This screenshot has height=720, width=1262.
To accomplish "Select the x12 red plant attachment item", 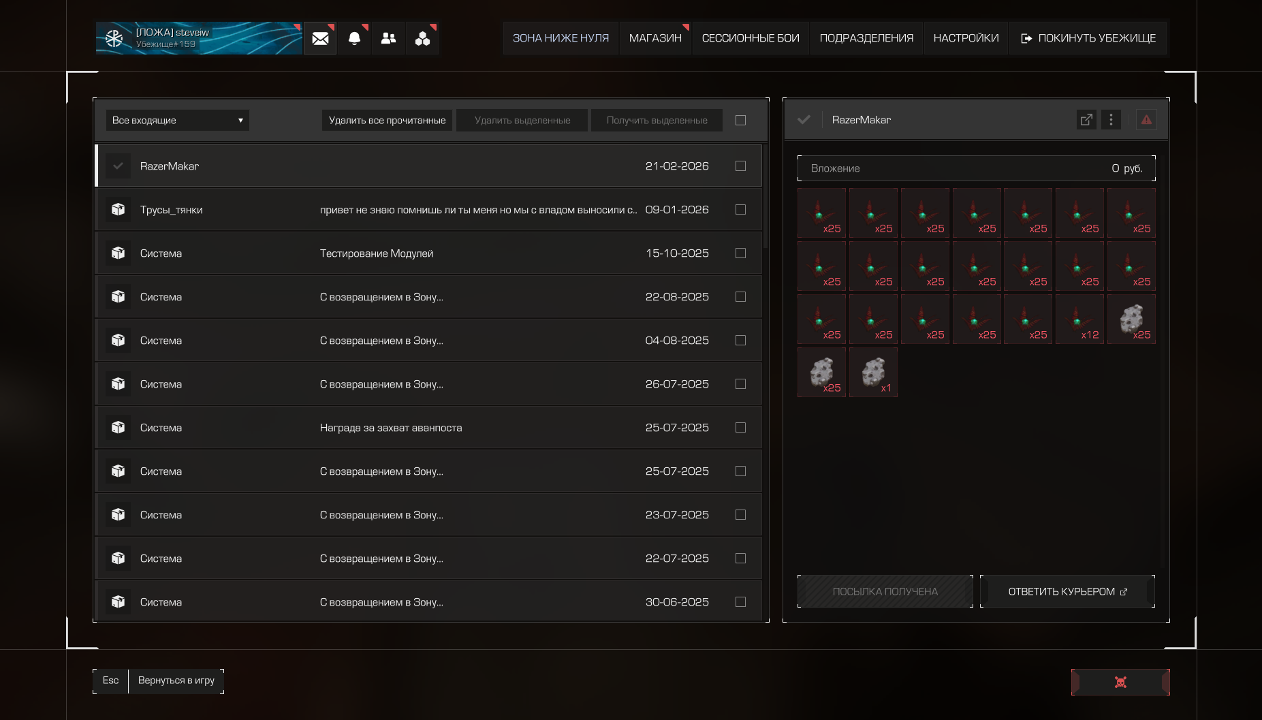I will coord(1079,319).
